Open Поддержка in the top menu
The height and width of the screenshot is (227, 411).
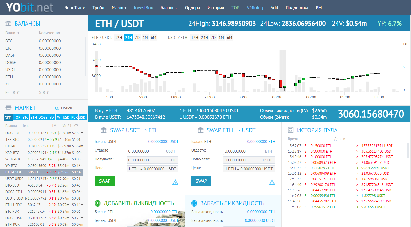297,8
